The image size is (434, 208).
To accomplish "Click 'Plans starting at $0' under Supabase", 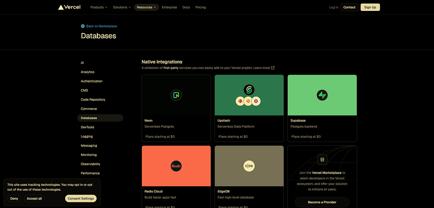I will point(306,136).
